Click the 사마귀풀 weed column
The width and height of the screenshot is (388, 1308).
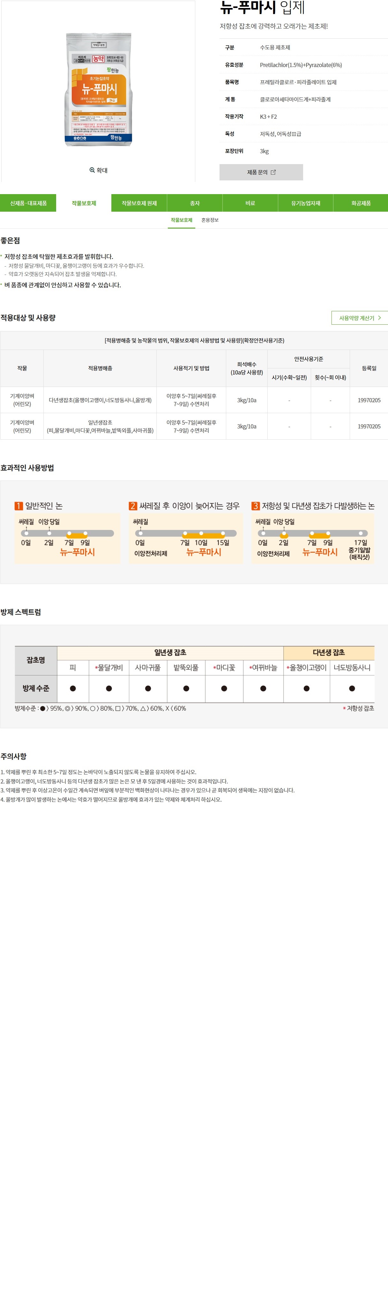point(148,668)
